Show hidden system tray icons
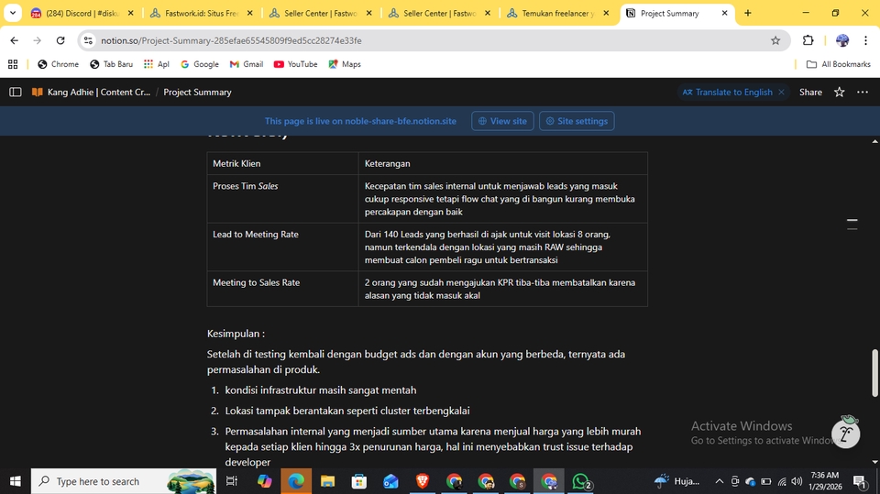The height and width of the screenshot is (494, 880). 719,481
